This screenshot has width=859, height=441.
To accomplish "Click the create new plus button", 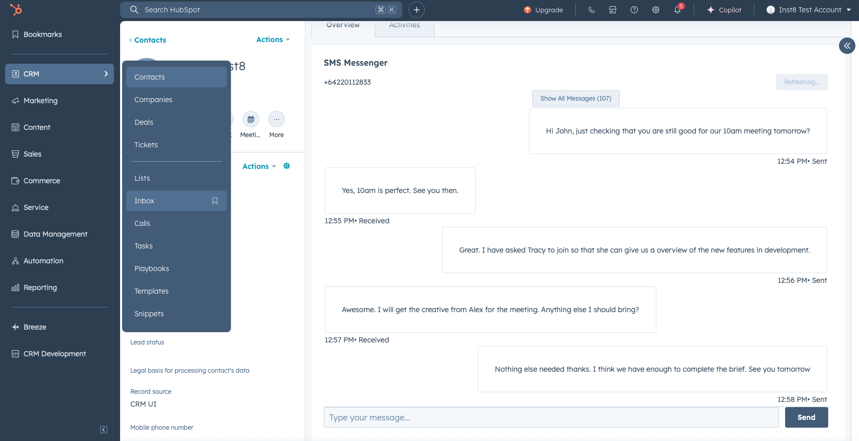I will pyautogui.click(x=417, y=10).
